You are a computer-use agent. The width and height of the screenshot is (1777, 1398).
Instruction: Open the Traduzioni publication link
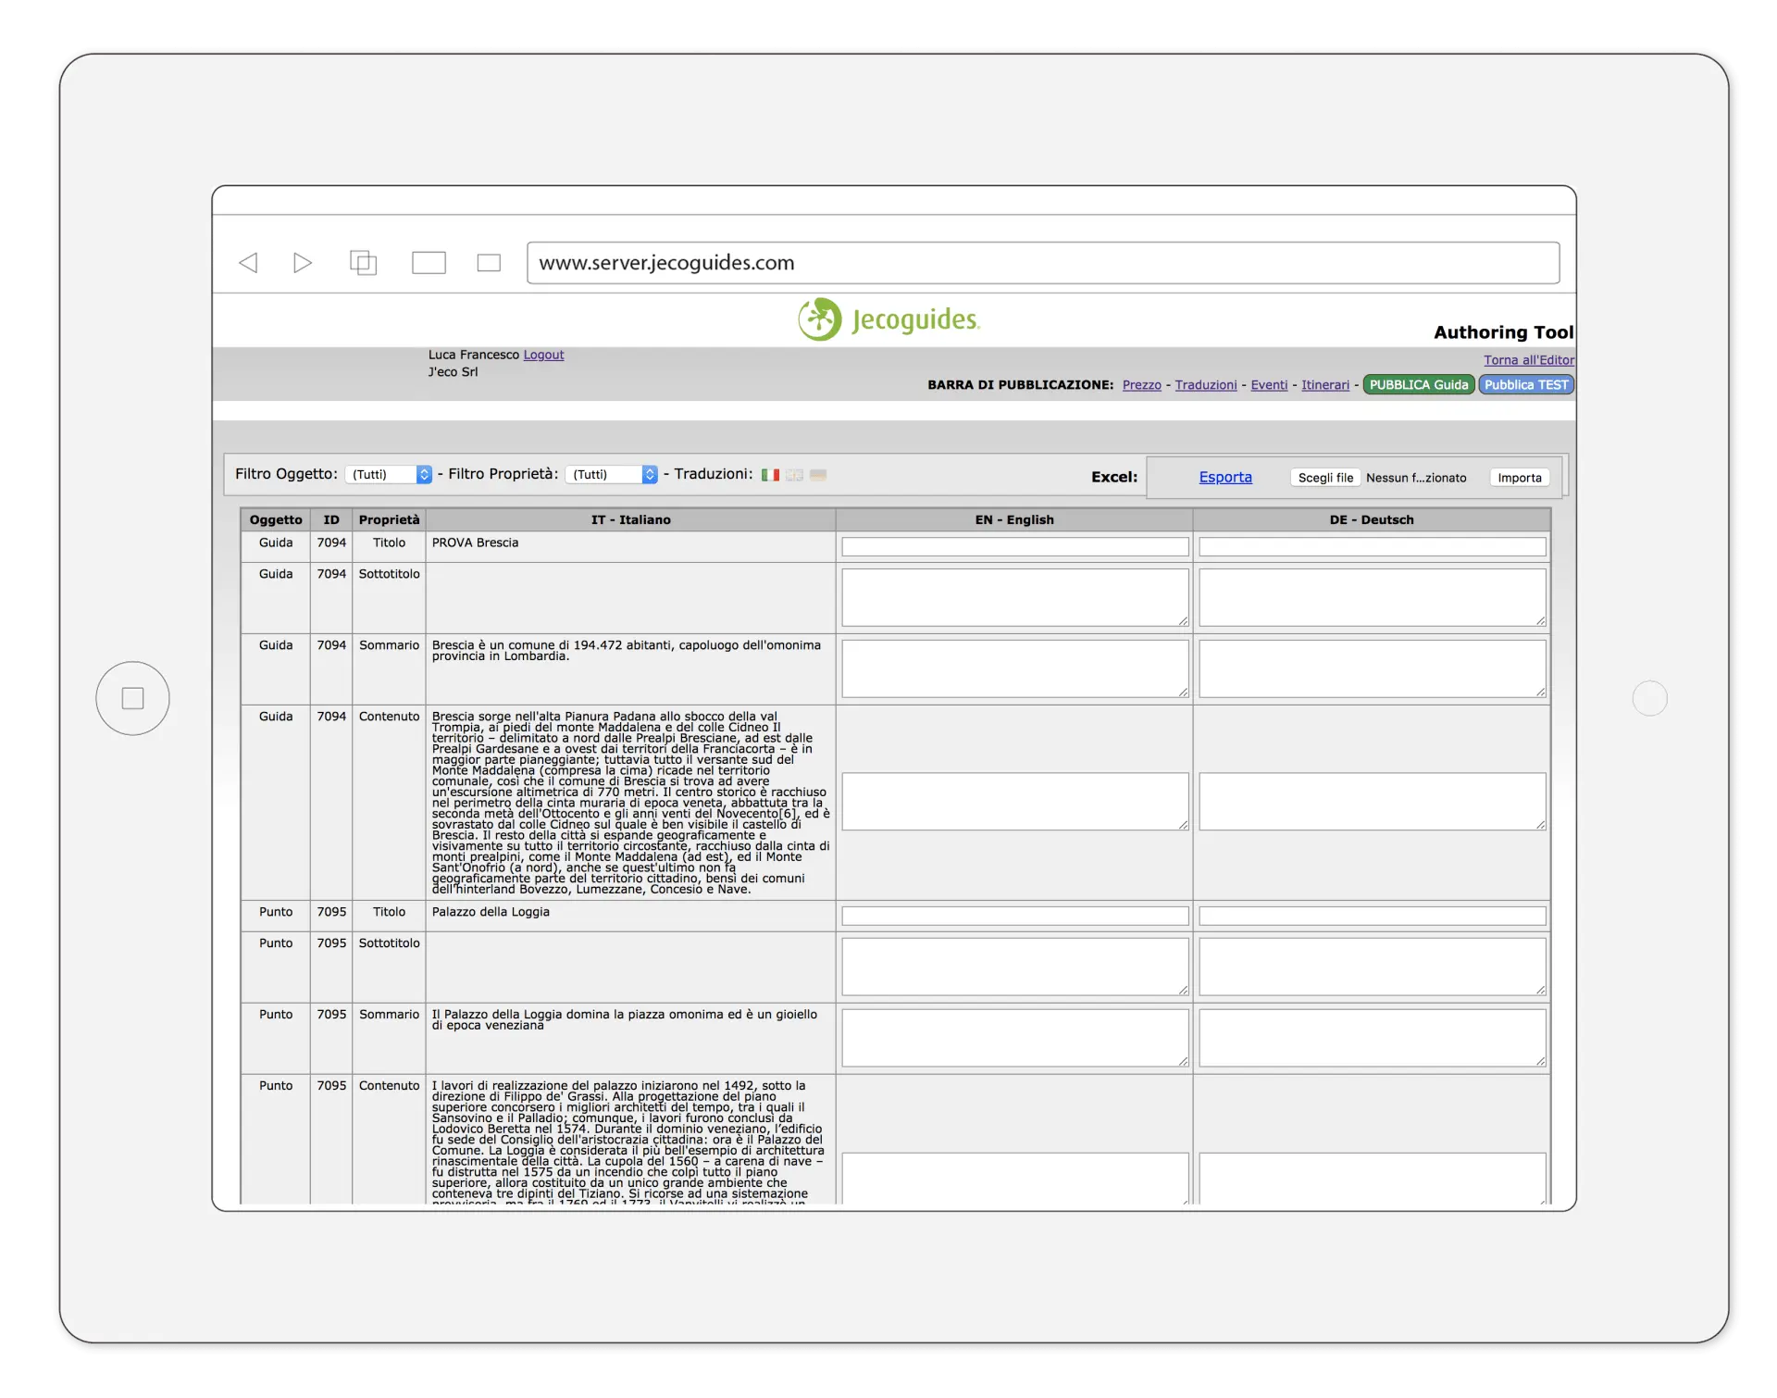(1205, 385)
